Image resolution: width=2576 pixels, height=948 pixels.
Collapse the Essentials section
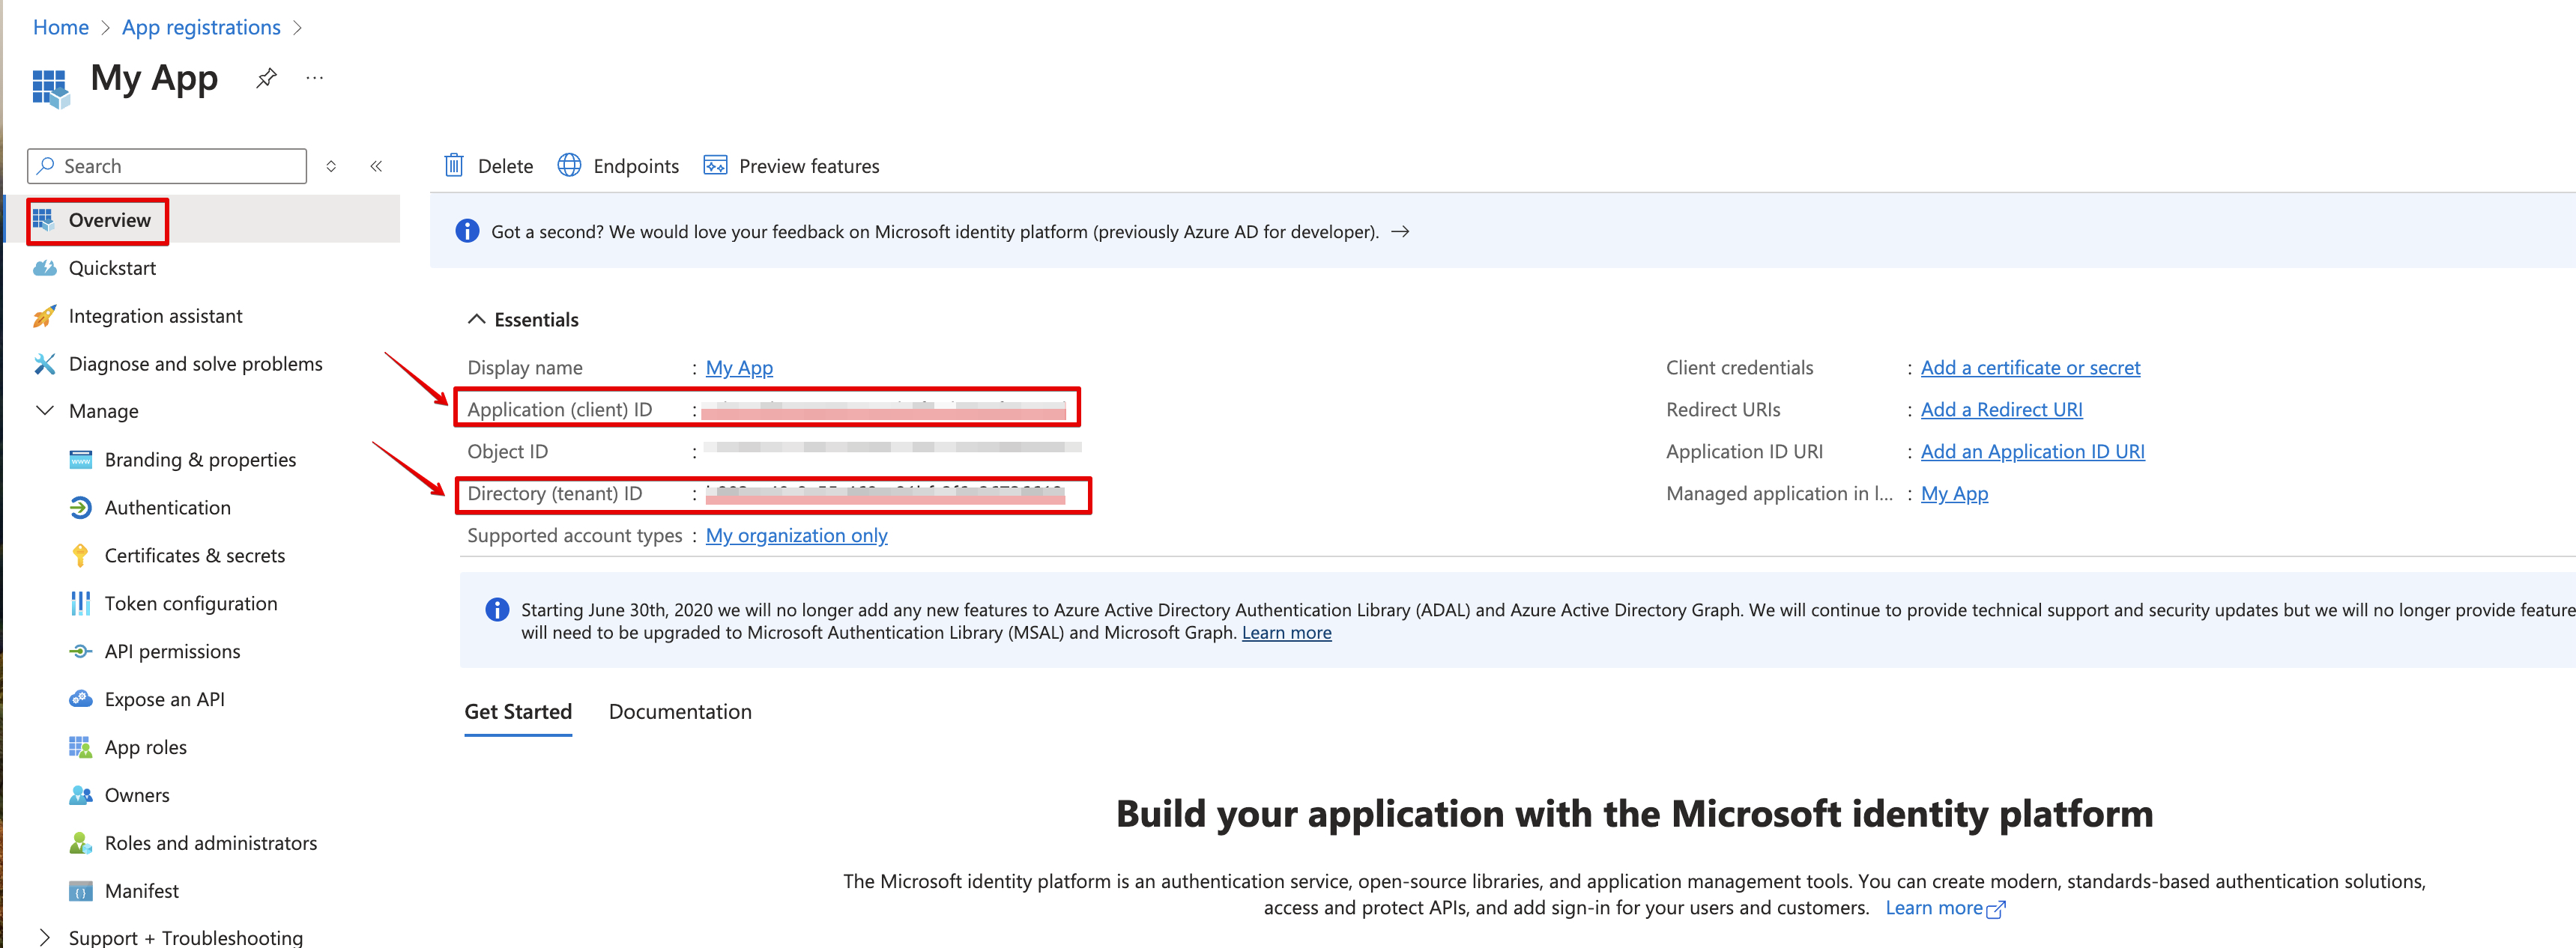(477, 319)
